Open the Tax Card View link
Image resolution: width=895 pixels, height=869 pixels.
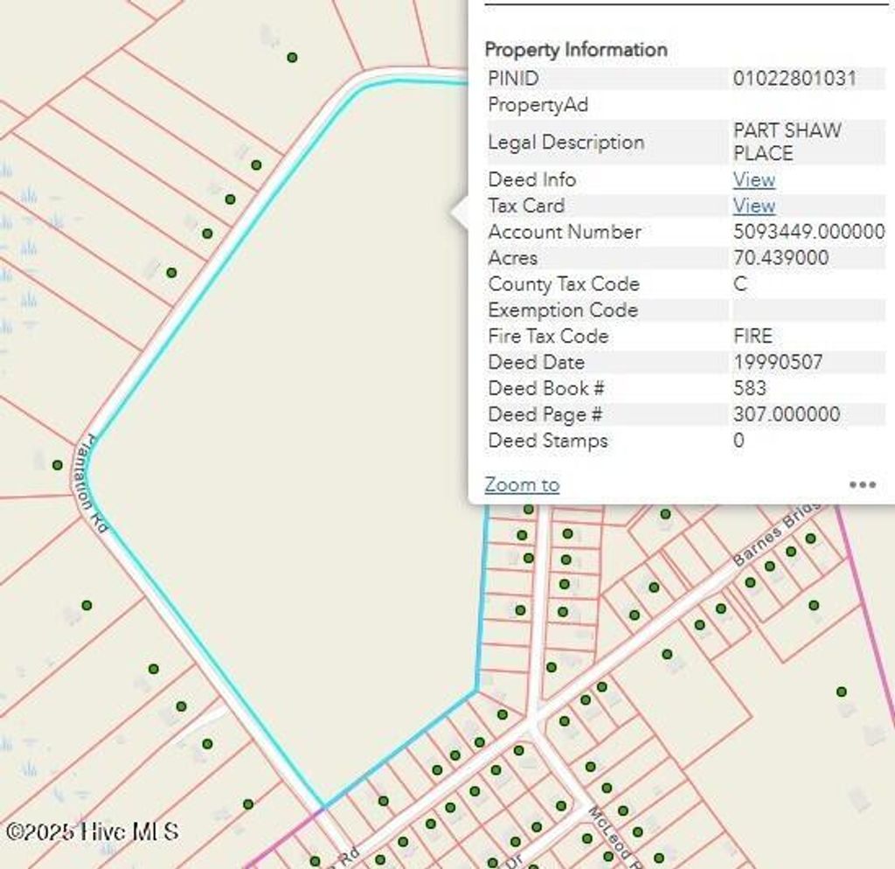pos(753,206)
